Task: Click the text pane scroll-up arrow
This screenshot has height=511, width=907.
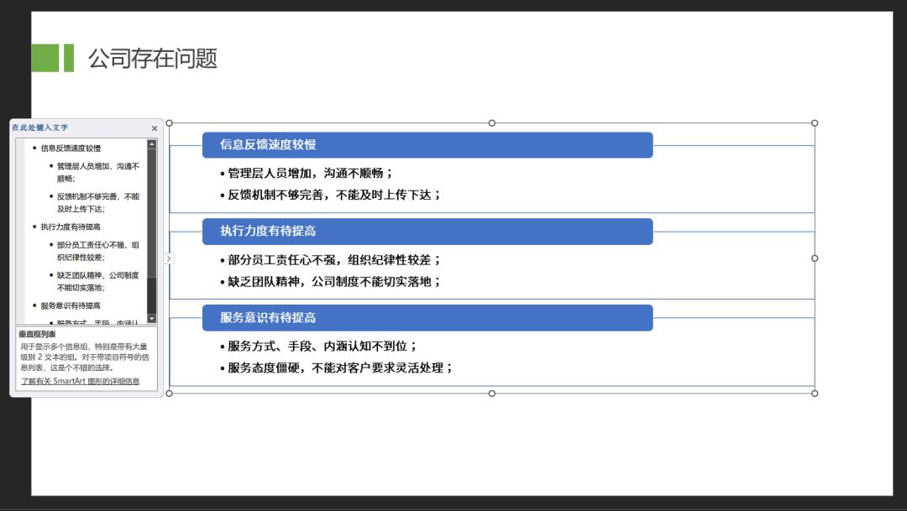Action: click(151, 143)
